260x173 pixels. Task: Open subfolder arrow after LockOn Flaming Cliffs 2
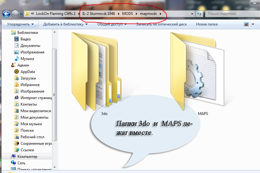[x=79, y=14]
